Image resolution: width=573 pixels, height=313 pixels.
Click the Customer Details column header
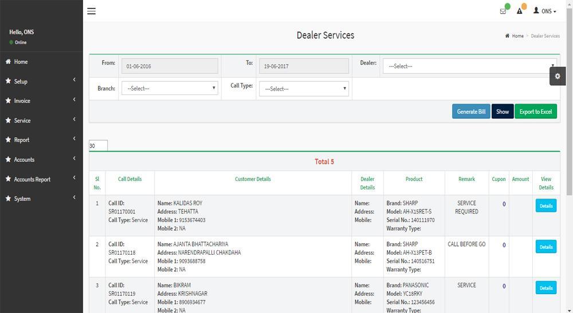coord(253,179)
